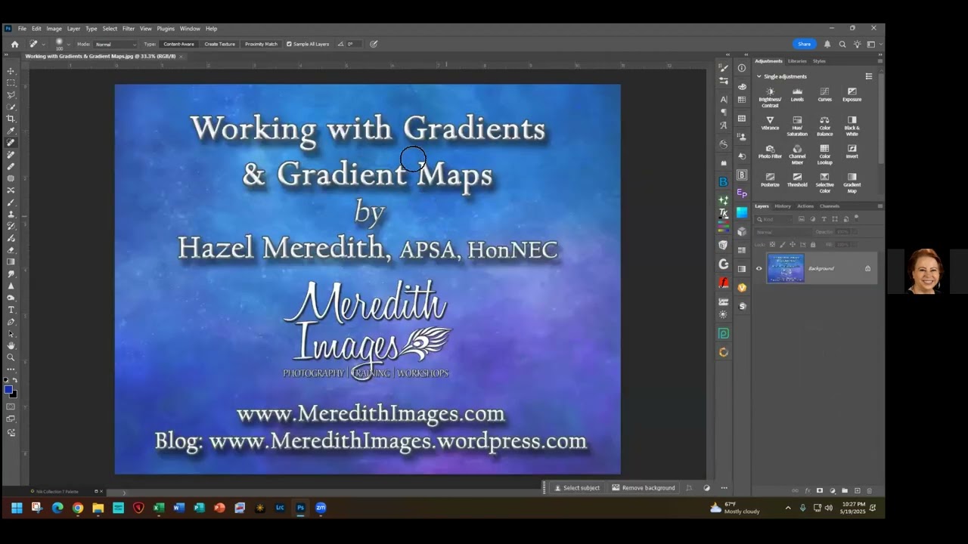The image size is (968, 544).
Task: Click the Select subject button
Action: [577, 488]
